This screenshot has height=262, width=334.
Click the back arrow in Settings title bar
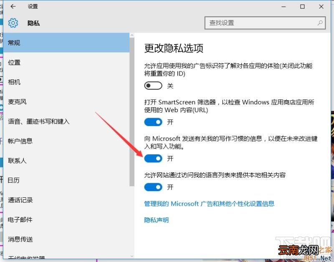(13, 6)
